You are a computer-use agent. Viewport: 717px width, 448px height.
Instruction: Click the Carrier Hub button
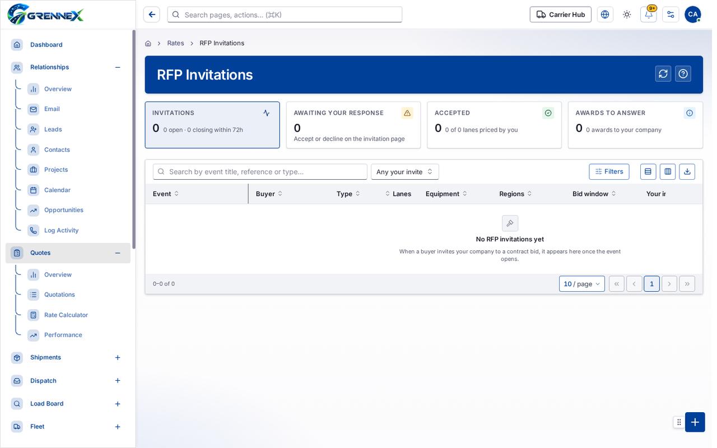click(561, 15)
